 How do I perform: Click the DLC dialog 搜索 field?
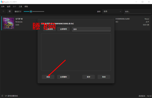coord(91,29)
